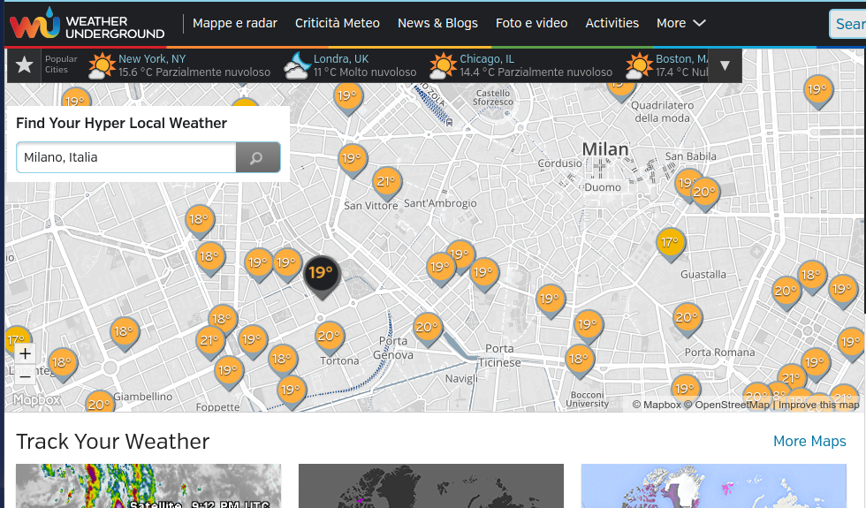The height and width of the screenshot is (508, 866).
Task: Expand the More menu
Action: 681,23
